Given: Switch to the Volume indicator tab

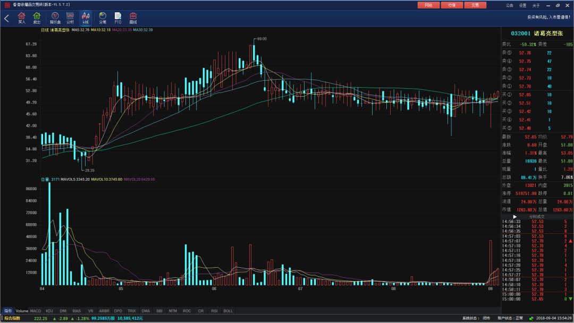Looking at the screenshot, I should (22, 311).
